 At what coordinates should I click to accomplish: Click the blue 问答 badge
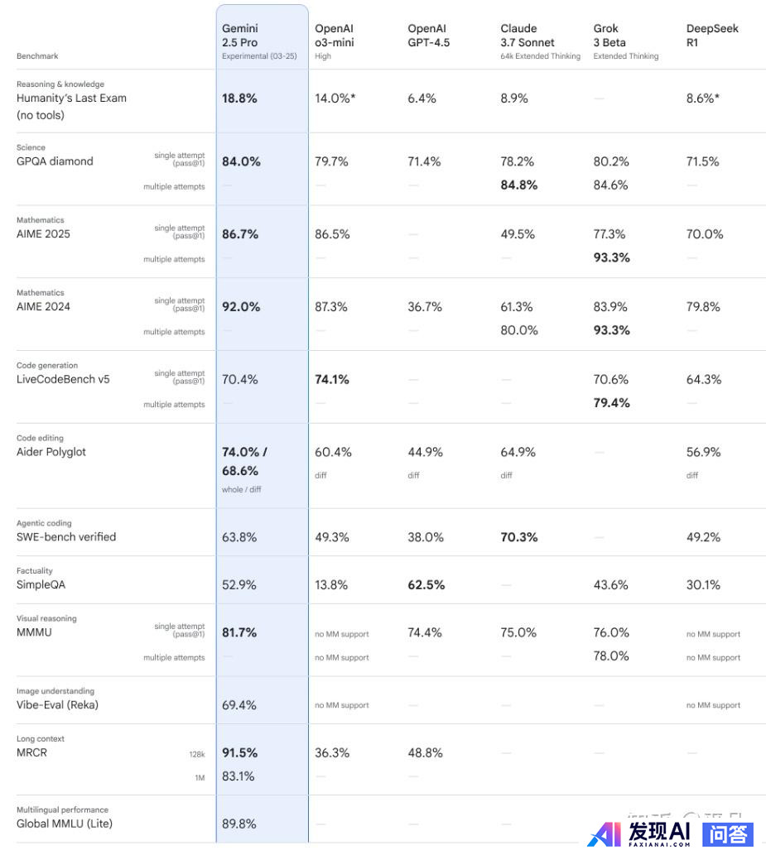tap(729, 833)
